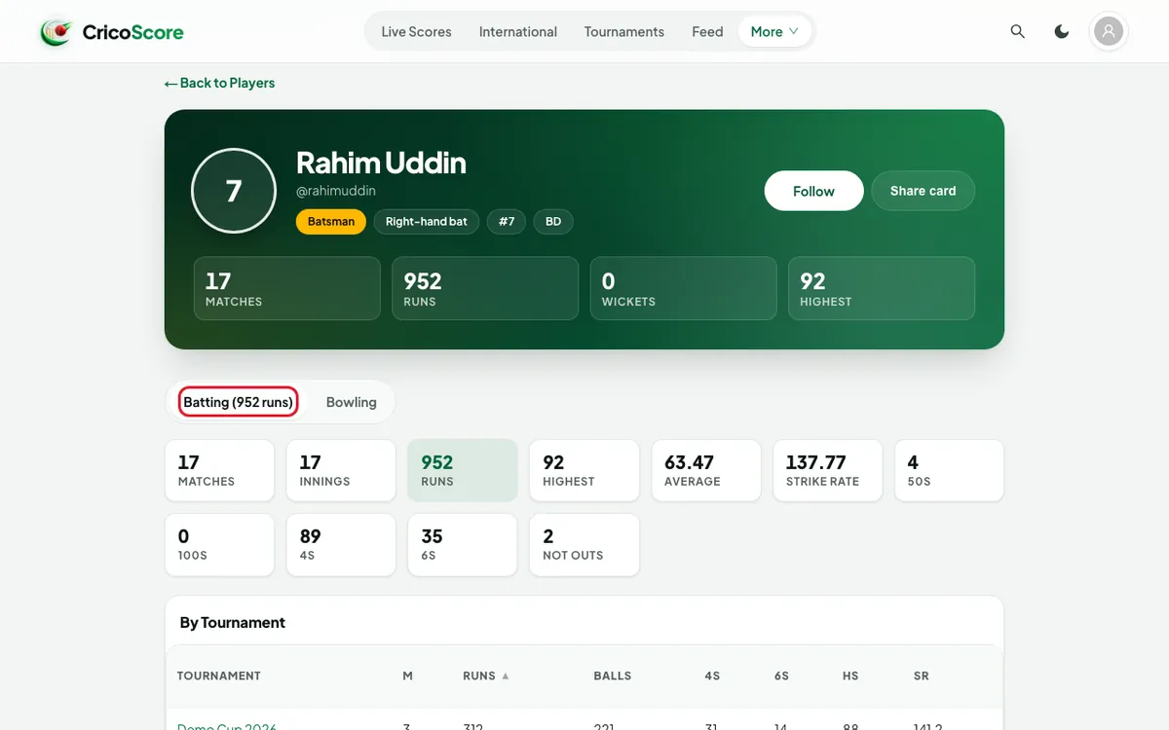Click the BD country tag
This screenshot has height=730, width=1169.
pos(553,222)
